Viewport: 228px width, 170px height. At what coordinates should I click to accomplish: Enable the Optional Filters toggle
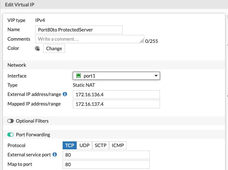click(10, 121)
